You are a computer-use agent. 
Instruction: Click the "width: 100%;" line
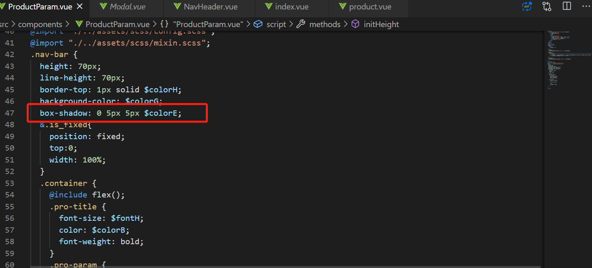(78, 160)
